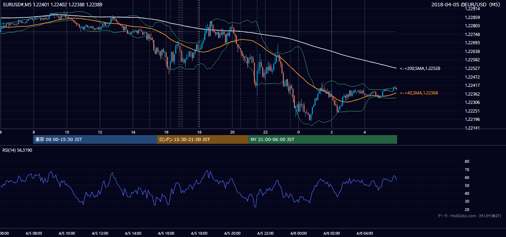
Task: Click the 東京 08:00-15:30 JST session bar
Action: 95,139
